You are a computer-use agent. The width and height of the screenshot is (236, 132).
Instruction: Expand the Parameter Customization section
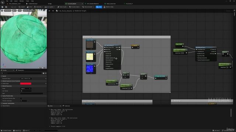pyautogui.click(x=1, y=103)
